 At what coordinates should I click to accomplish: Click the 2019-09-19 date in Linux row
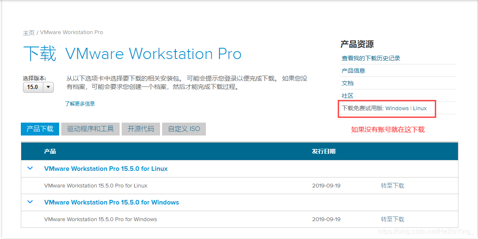click(326, 185)
